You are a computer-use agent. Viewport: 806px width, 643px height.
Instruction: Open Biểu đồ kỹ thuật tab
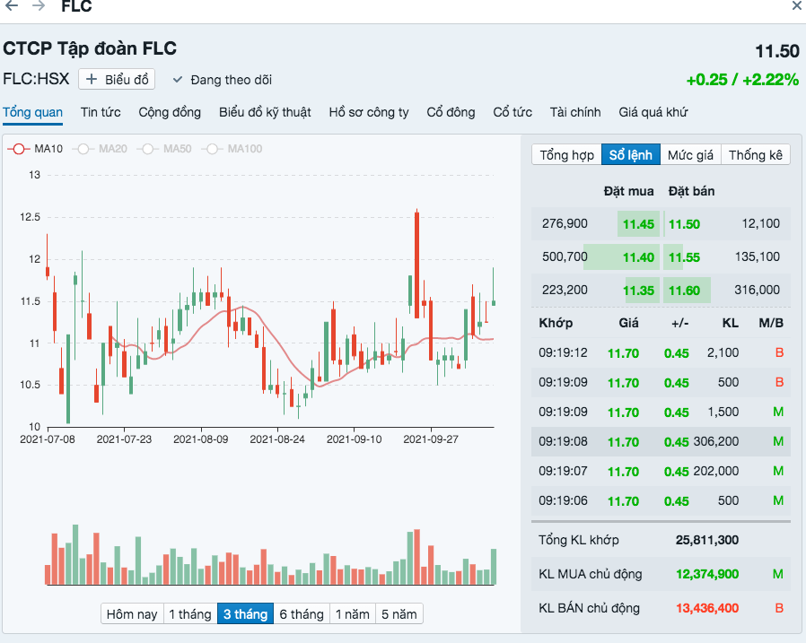pos(265,112)
